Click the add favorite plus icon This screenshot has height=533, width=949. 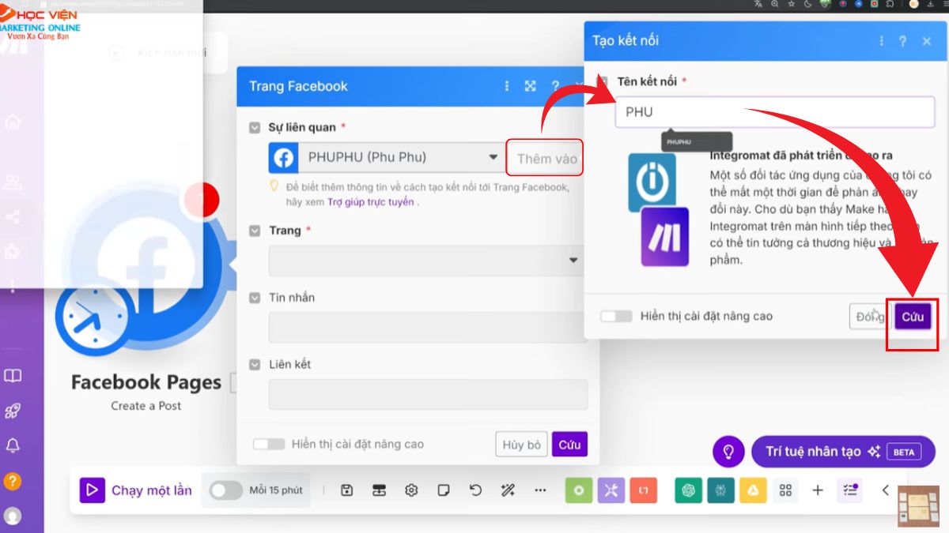pyautogui.click(x=818, y=490)
